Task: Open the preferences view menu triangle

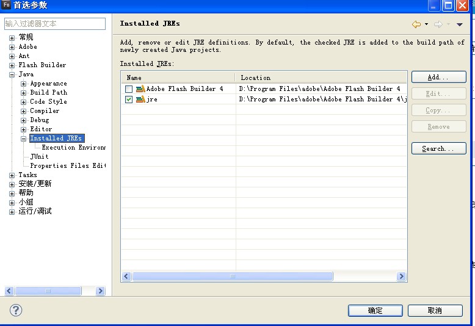Action: [x=460, y=24]
